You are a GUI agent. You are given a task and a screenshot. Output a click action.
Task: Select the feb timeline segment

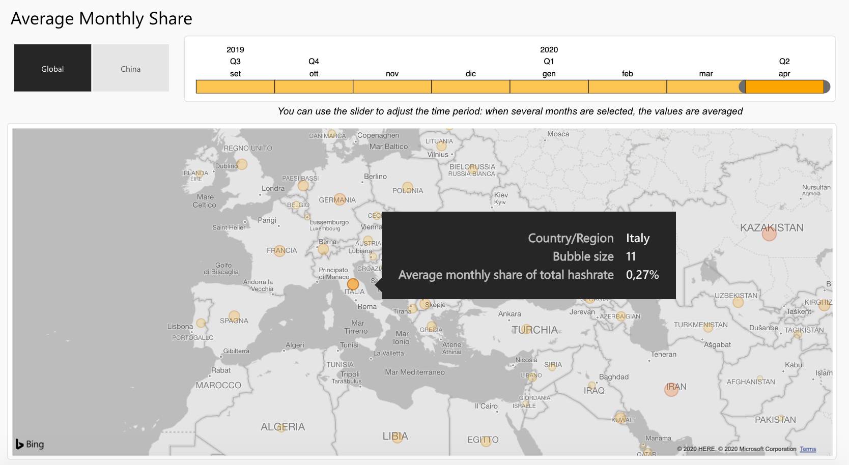627,86
